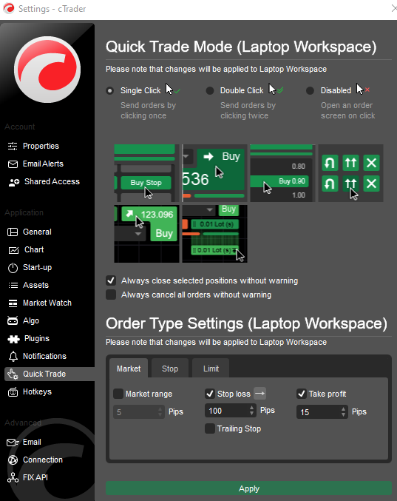Open Notifications bell icon
The width and height of the screenshot is (397, 501).
click(13, 356)
